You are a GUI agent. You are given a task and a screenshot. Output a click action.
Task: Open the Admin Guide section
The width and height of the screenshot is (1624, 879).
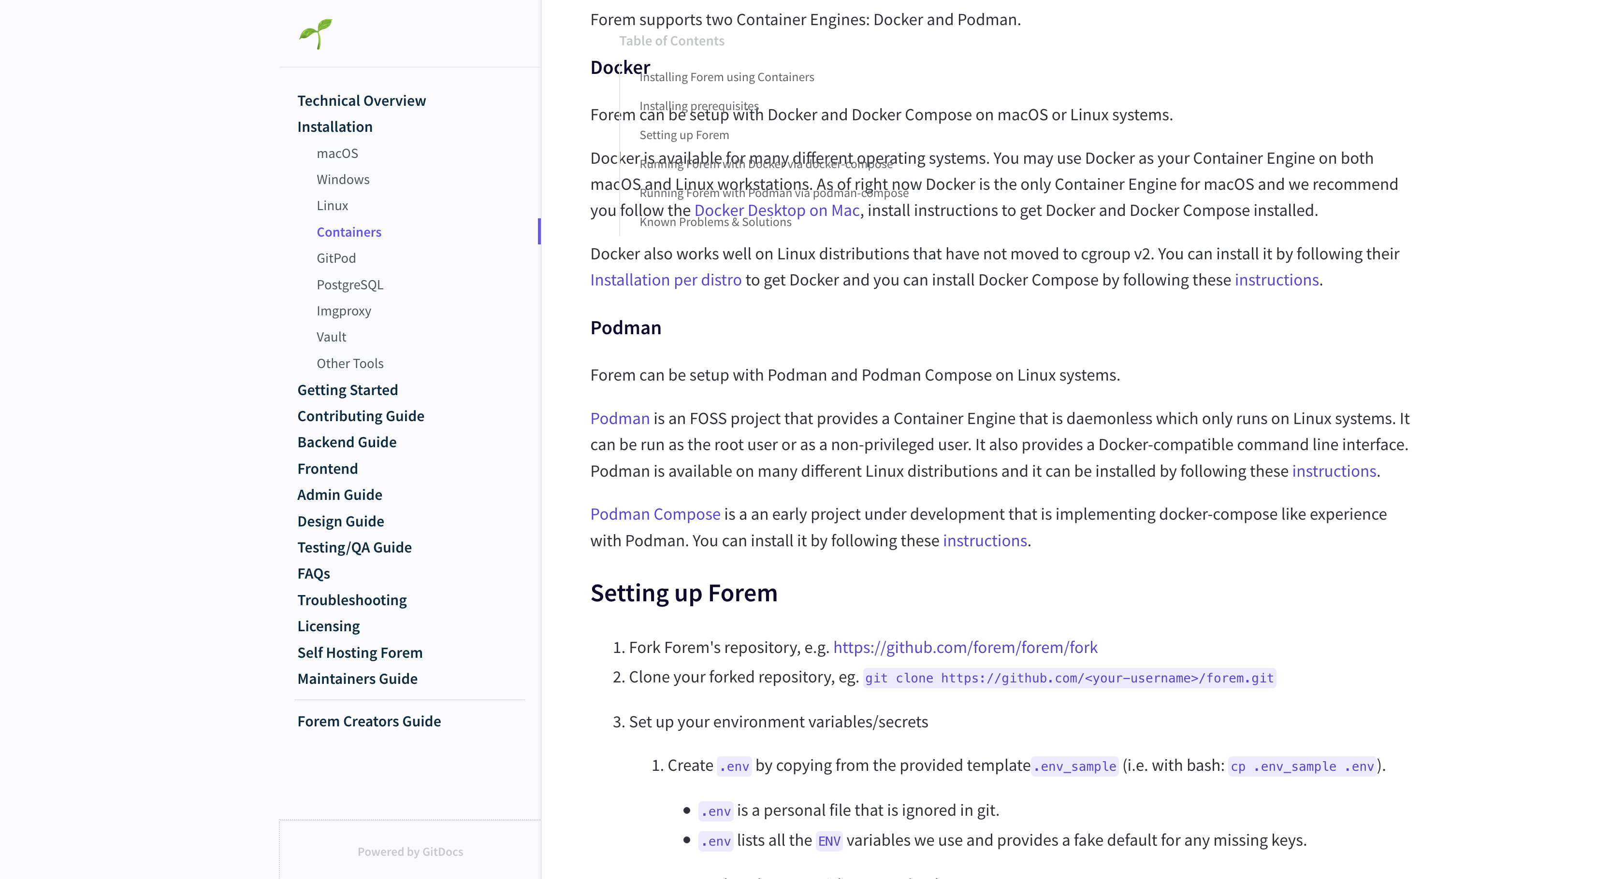point(339,495)
